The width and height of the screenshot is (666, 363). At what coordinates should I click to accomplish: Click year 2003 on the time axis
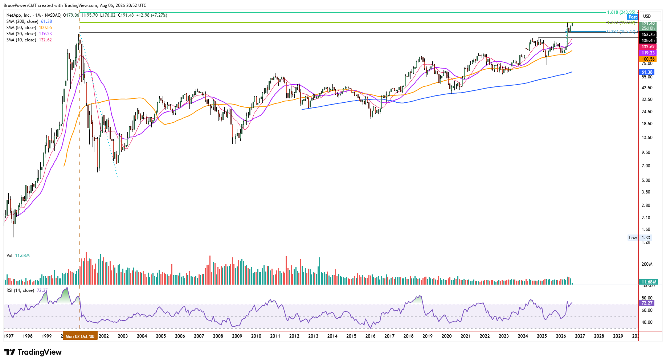coord(123,336)
